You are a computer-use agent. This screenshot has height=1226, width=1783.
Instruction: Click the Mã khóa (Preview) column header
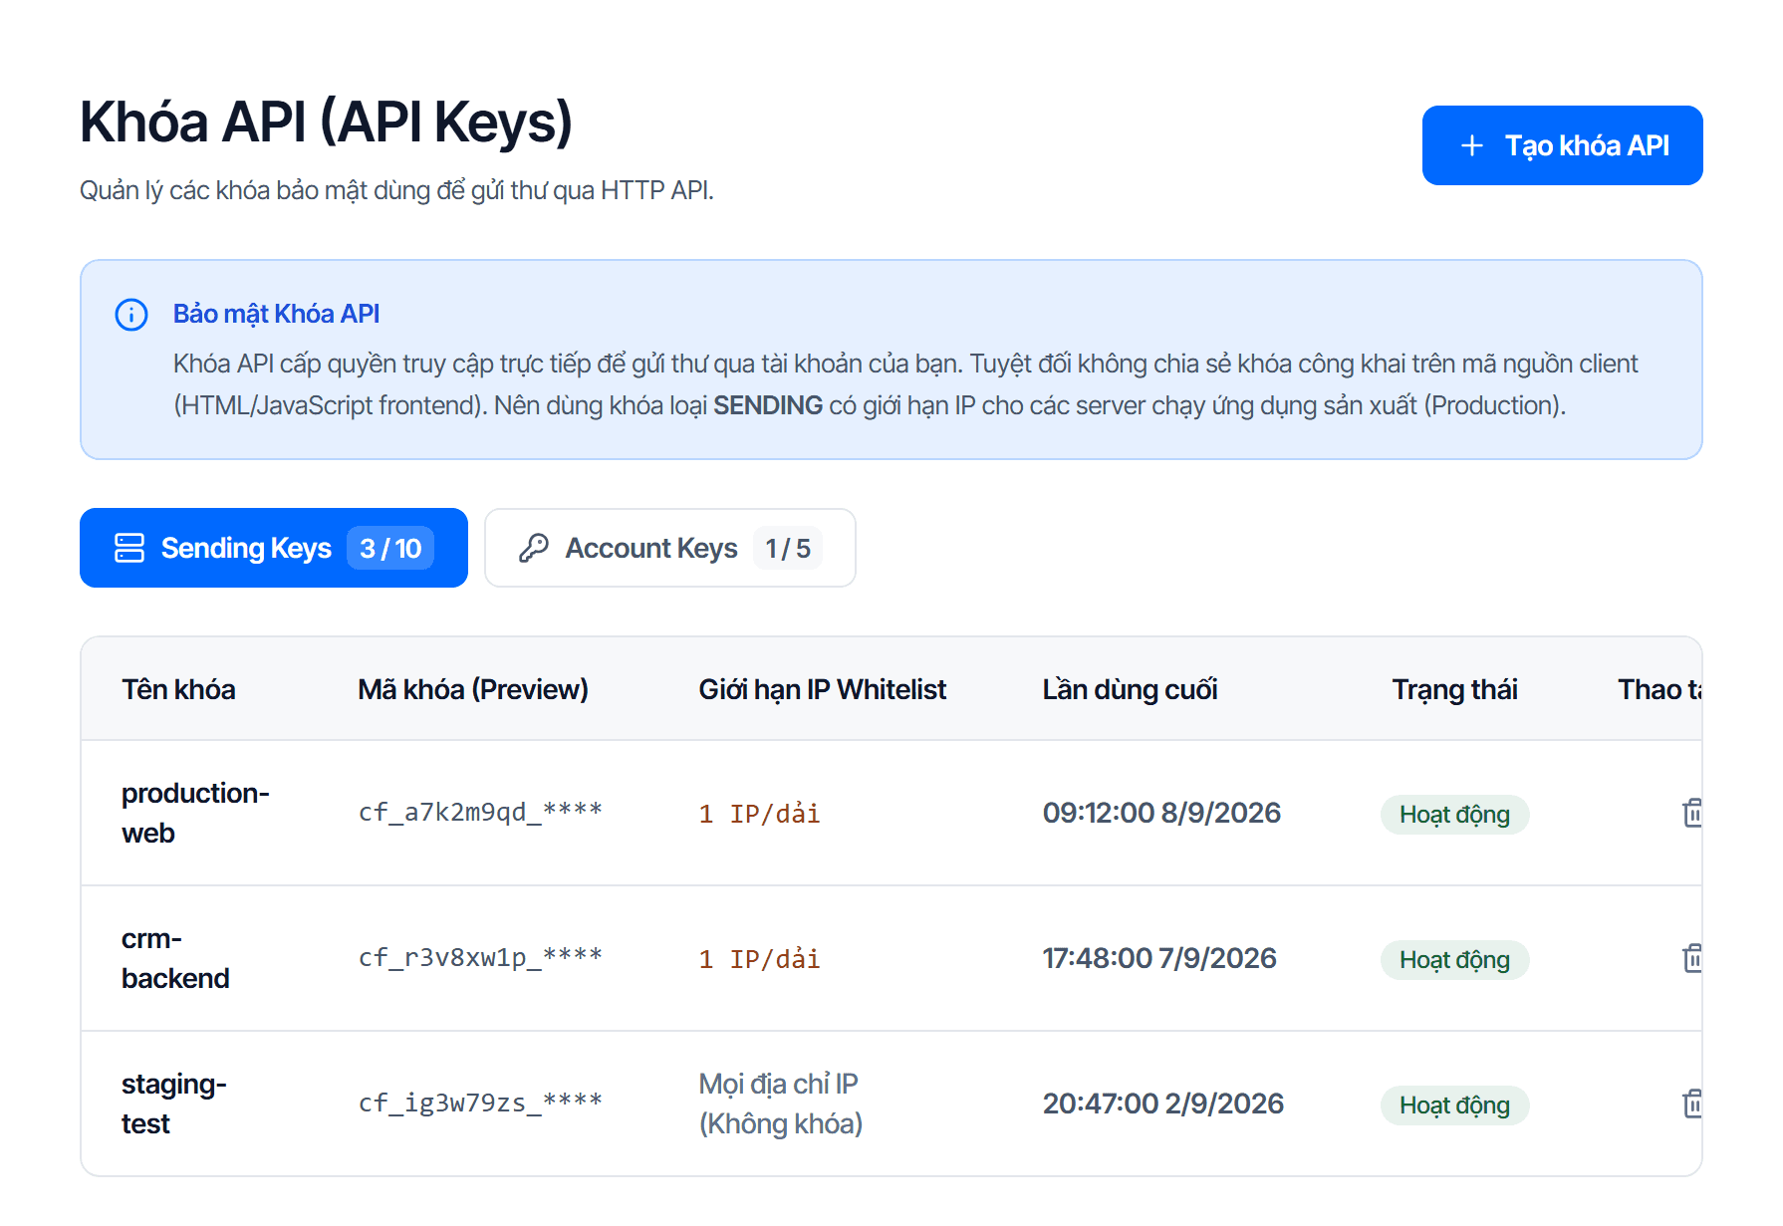[473, 689]
